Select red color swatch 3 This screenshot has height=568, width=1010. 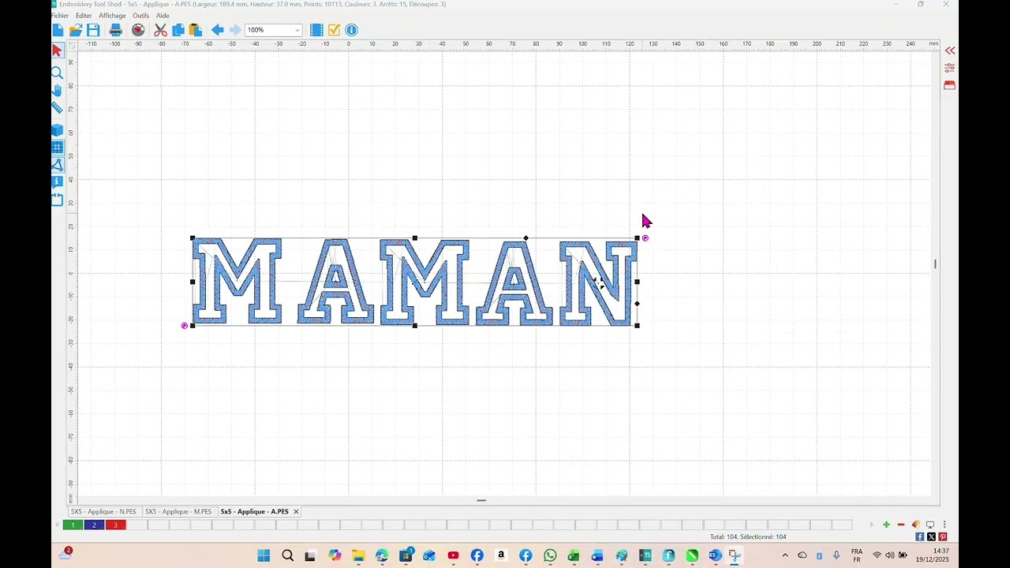tap(115, 525)
